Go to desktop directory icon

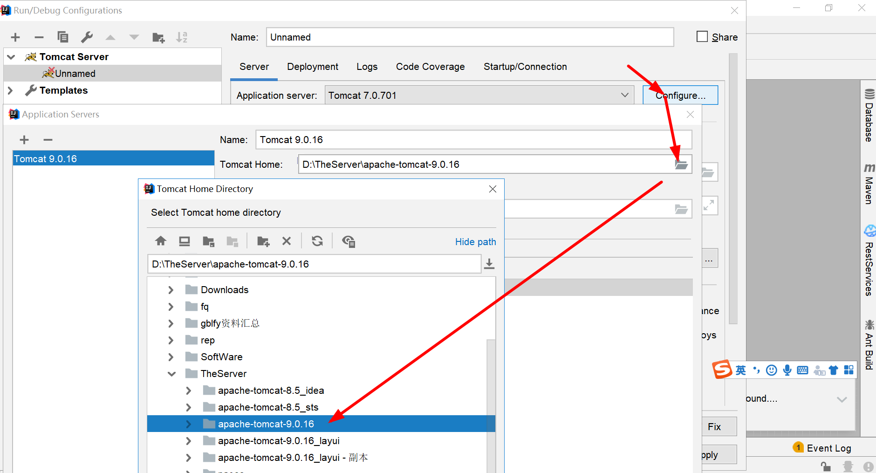pos(185,241)
